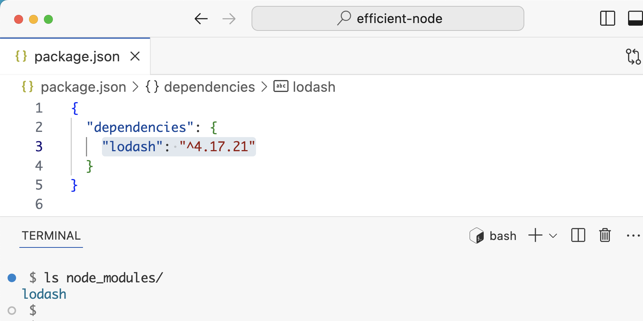Click the closing brace on line 5

[74, 185]
